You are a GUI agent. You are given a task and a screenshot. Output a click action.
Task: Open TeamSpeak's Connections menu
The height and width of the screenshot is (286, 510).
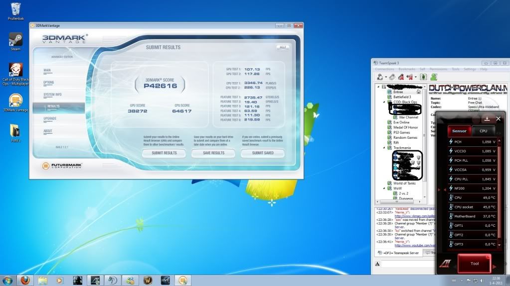click(384, 69)
